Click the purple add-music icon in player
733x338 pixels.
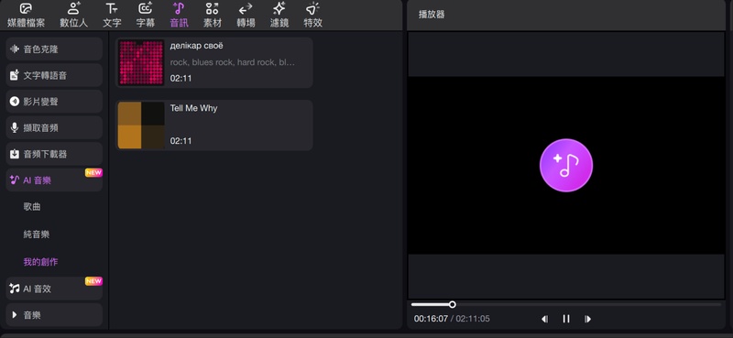(x=566, y=165)
